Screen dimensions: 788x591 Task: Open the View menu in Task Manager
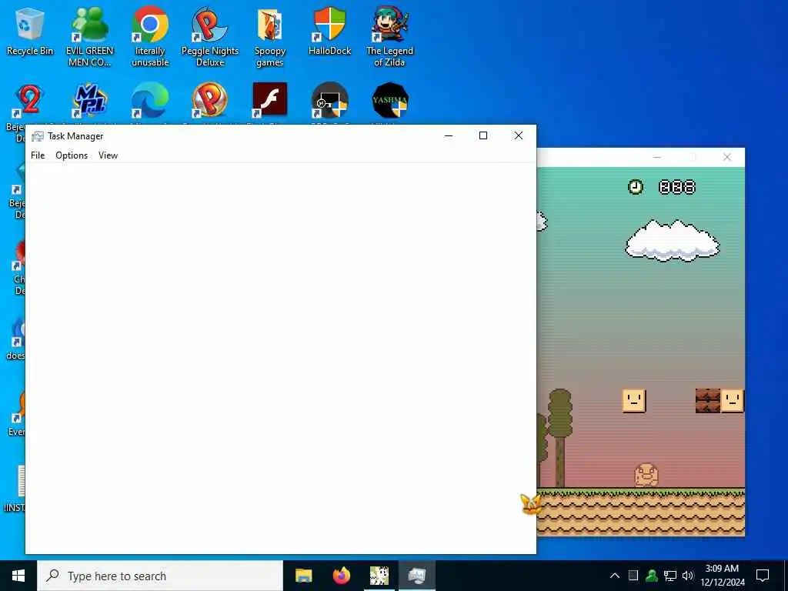pyautogui.click(x=108, y=155)
